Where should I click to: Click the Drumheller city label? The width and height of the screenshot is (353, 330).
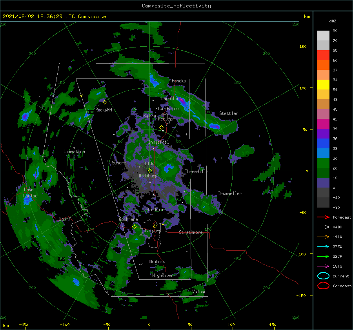tap(230, 193)
